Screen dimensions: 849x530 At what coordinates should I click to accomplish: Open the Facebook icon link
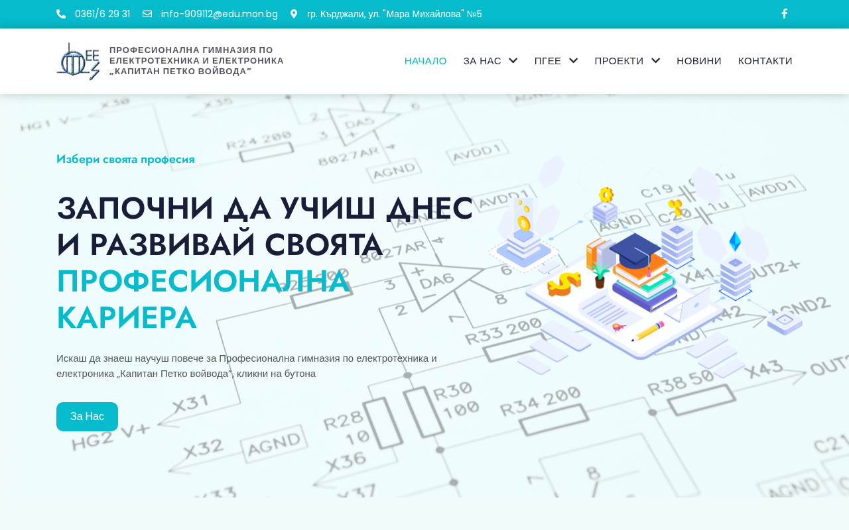pos(784,14)
